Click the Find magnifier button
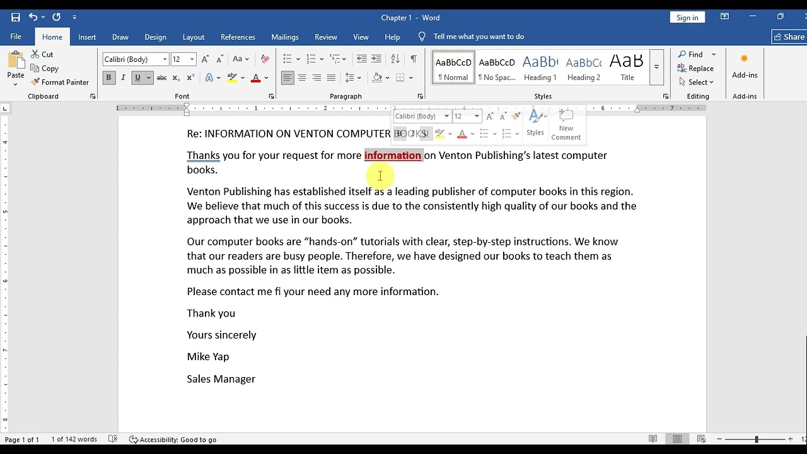Viewport: 807px width, 454px height. [692, 54]
